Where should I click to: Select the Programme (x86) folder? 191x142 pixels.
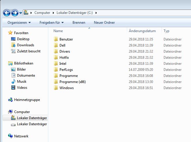pos(73,82)
